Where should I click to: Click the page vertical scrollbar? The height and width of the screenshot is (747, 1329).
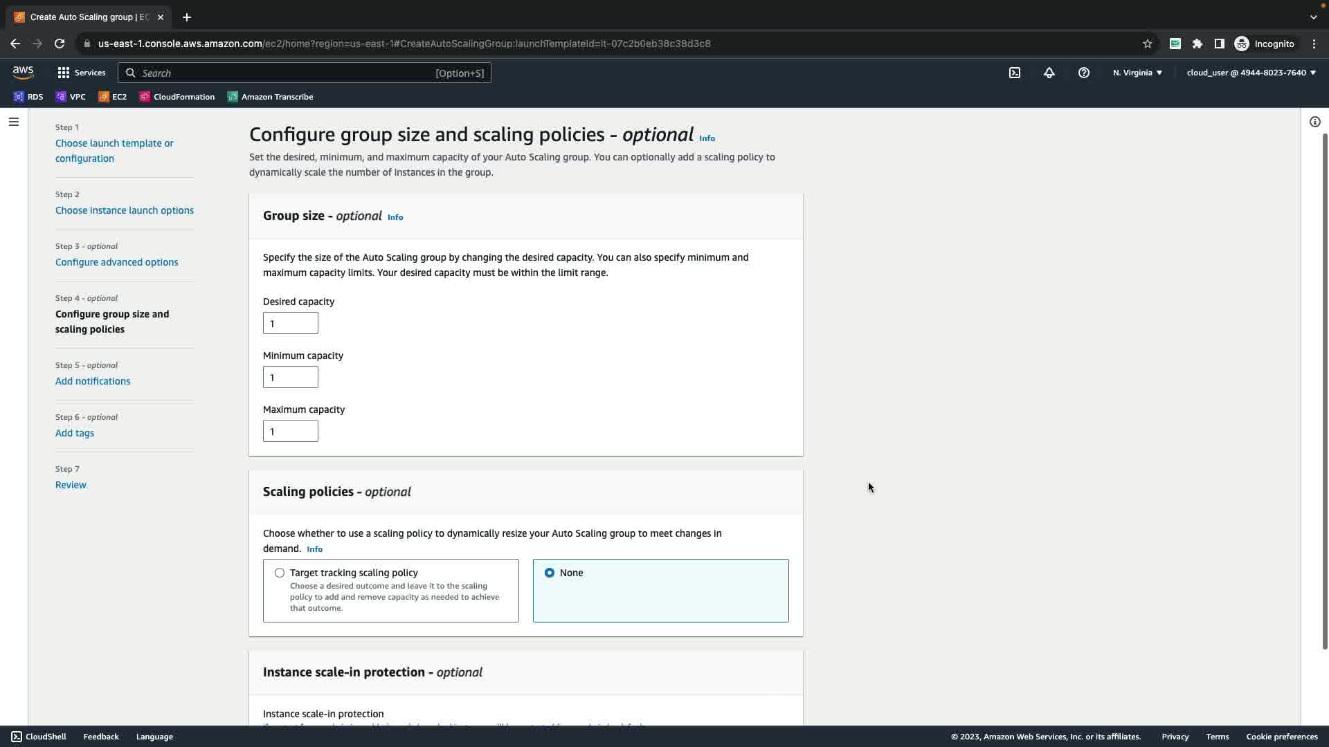click(x=1324, y=391)
